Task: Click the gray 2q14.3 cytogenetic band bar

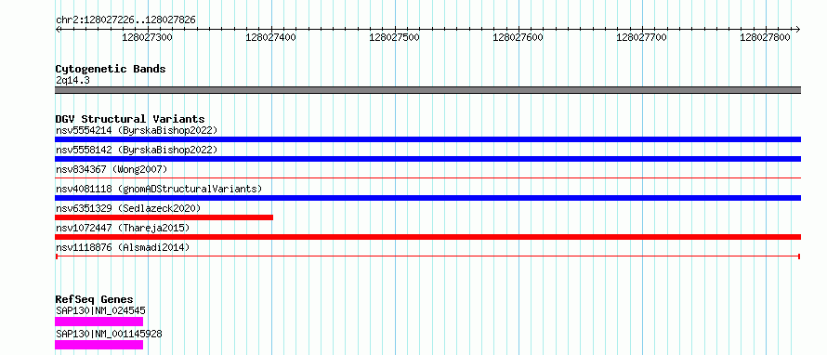Action: tap(427, 90)
